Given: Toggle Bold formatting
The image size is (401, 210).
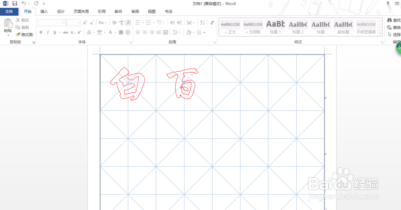Looking at the screenshot, I should 41,32.
